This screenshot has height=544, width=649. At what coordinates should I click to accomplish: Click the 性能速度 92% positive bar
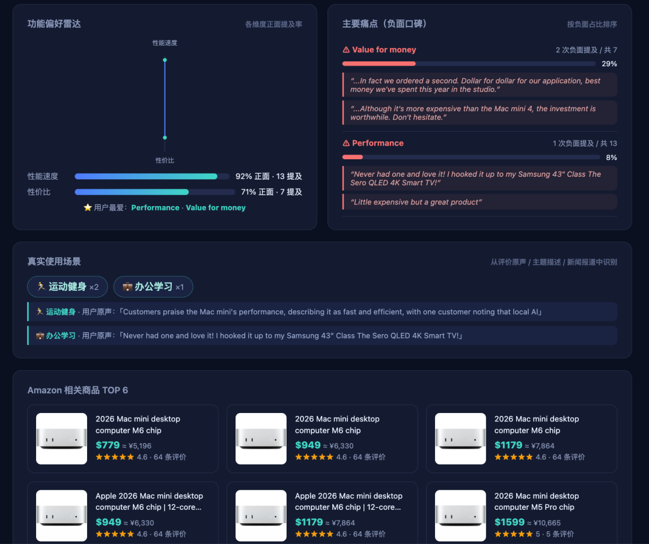152,176
